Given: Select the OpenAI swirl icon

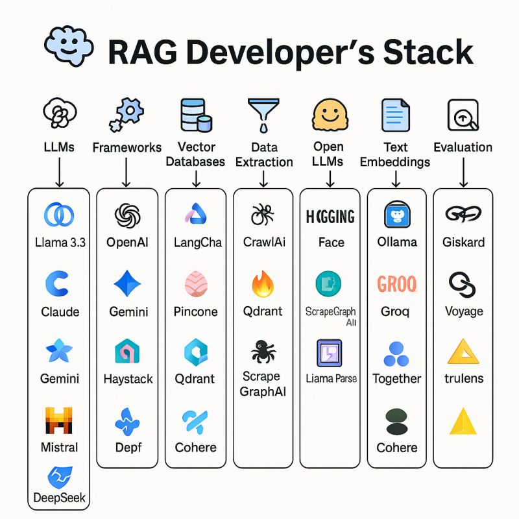Looking at the screenshot, I should [127, 215].
